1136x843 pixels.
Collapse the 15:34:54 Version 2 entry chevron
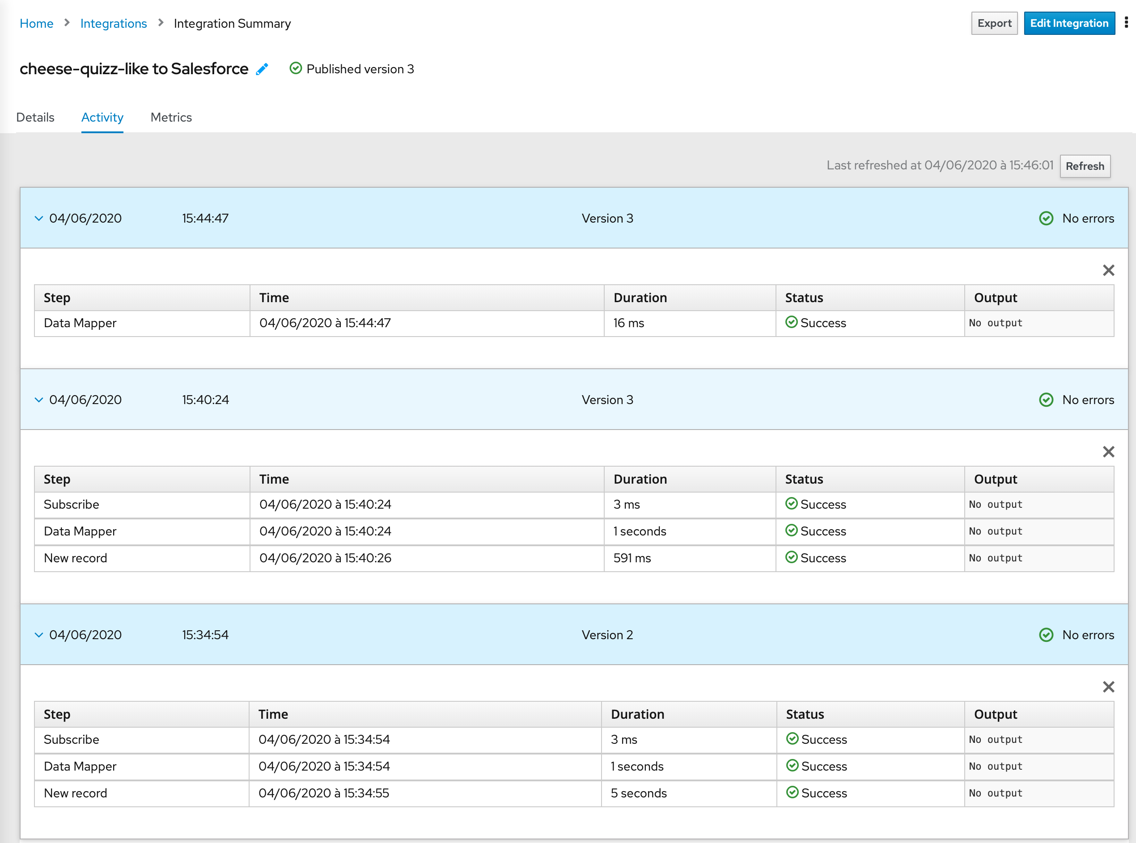[x=39, y=635]
